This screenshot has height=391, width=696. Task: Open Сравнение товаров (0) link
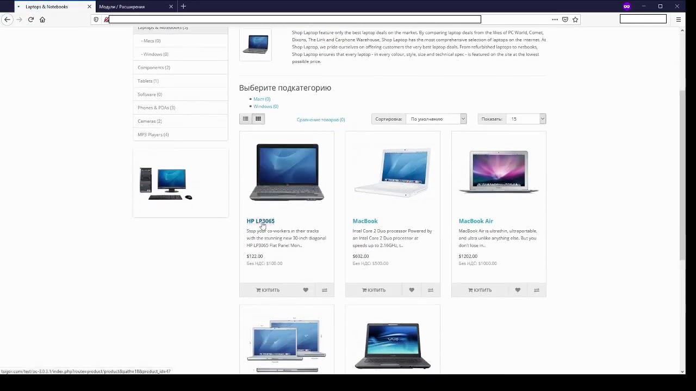coord(321,119)
